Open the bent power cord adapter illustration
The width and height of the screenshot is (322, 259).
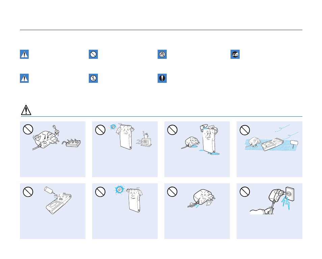coord(202,198)
